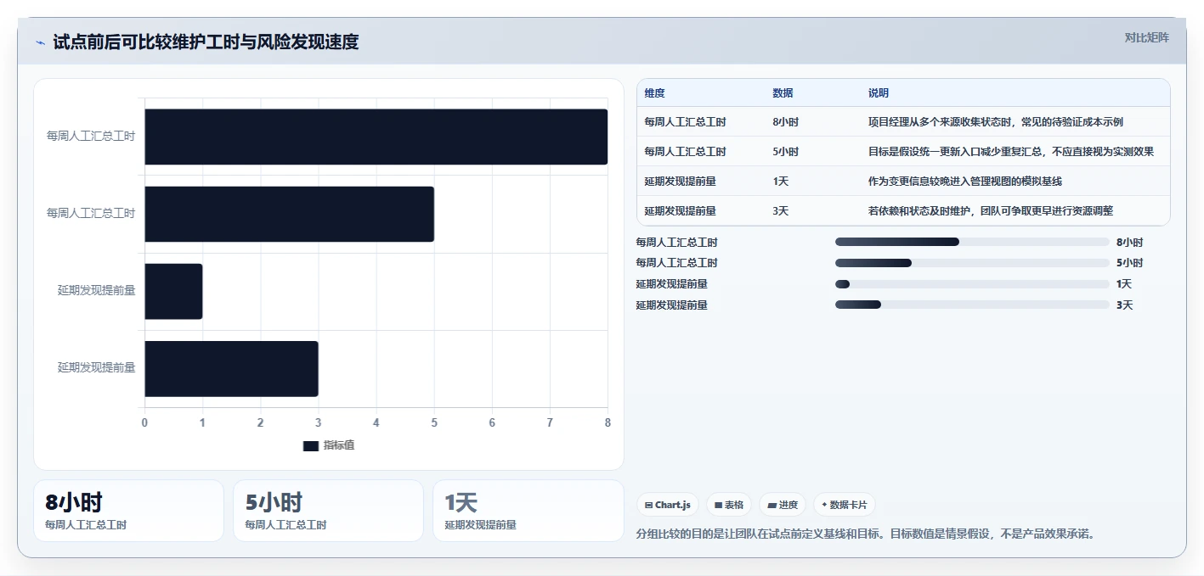Click the sparkle icon in the 数据卡片 chip
1204x576 pixels.
[824, 505]
